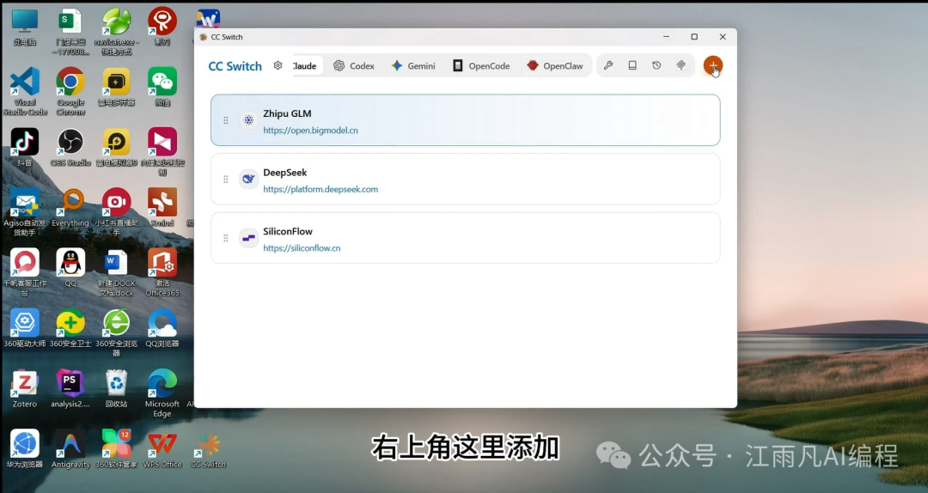Screen dimensions: 928x493
Task: Select the Antigravity desktop icon
Action: (x=70, y=448)
